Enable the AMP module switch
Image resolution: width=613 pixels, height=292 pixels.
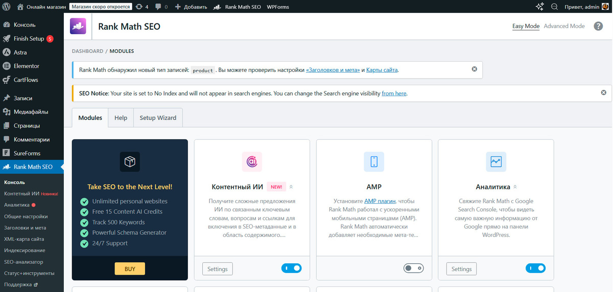tap(413, 268)
